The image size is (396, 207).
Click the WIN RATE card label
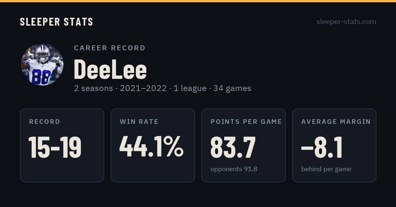139,122
